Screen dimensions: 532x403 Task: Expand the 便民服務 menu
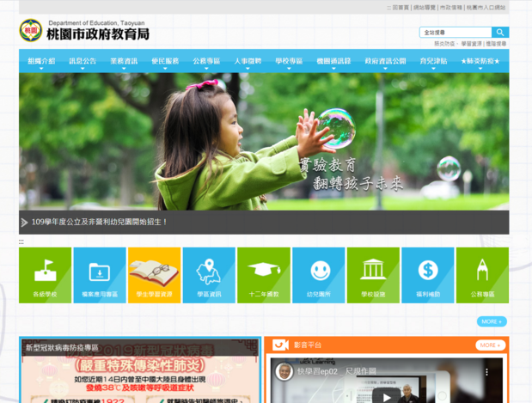coord(165,61)
